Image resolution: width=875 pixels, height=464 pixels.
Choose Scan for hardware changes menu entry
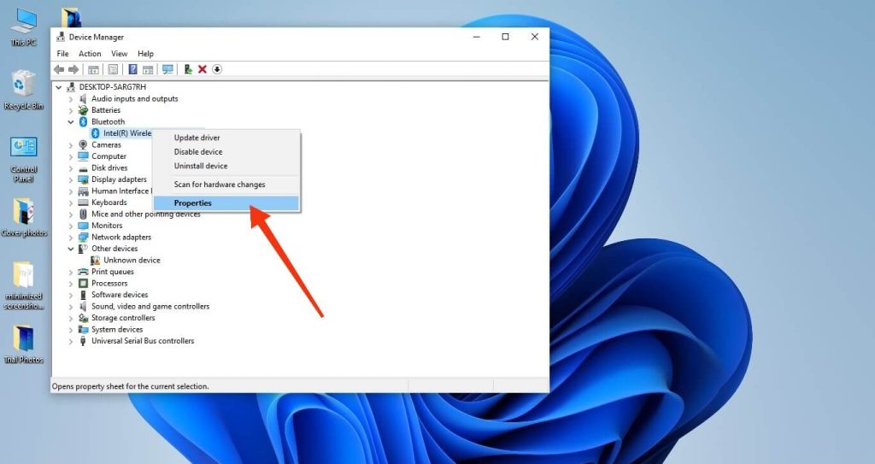(x=226, y=185)
